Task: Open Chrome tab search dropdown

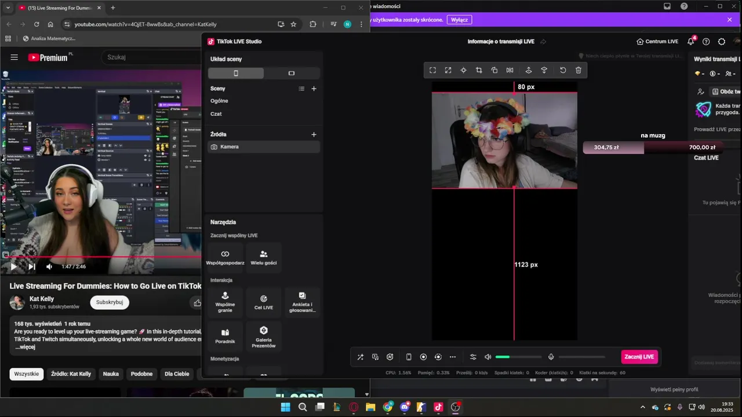Action: [8, 8]
